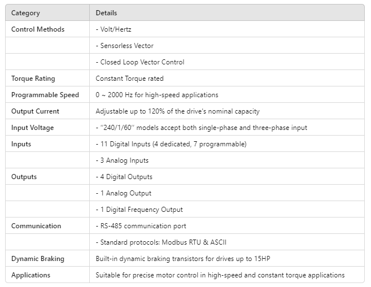The width and height of the screenshot is (371, 287).
Task: Select the Torque Rating label
Action: (33, 79)
